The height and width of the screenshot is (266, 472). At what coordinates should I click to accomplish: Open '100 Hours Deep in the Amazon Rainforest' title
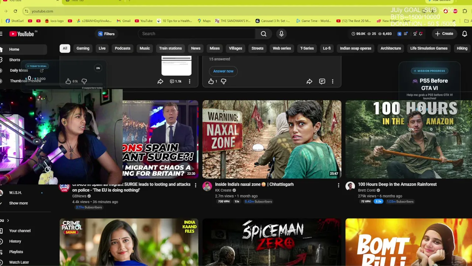click(397, 184)
